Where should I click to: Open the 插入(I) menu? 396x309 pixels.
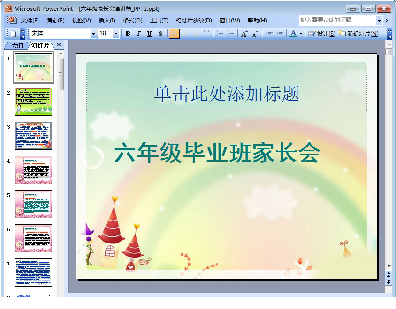(x=107, y=21)
